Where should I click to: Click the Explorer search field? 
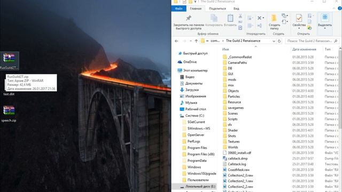(312, 41)
